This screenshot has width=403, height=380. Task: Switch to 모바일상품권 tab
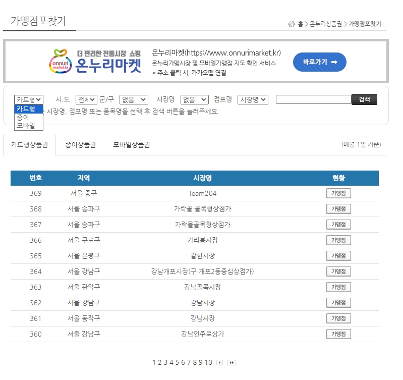[x=131, y=145]
